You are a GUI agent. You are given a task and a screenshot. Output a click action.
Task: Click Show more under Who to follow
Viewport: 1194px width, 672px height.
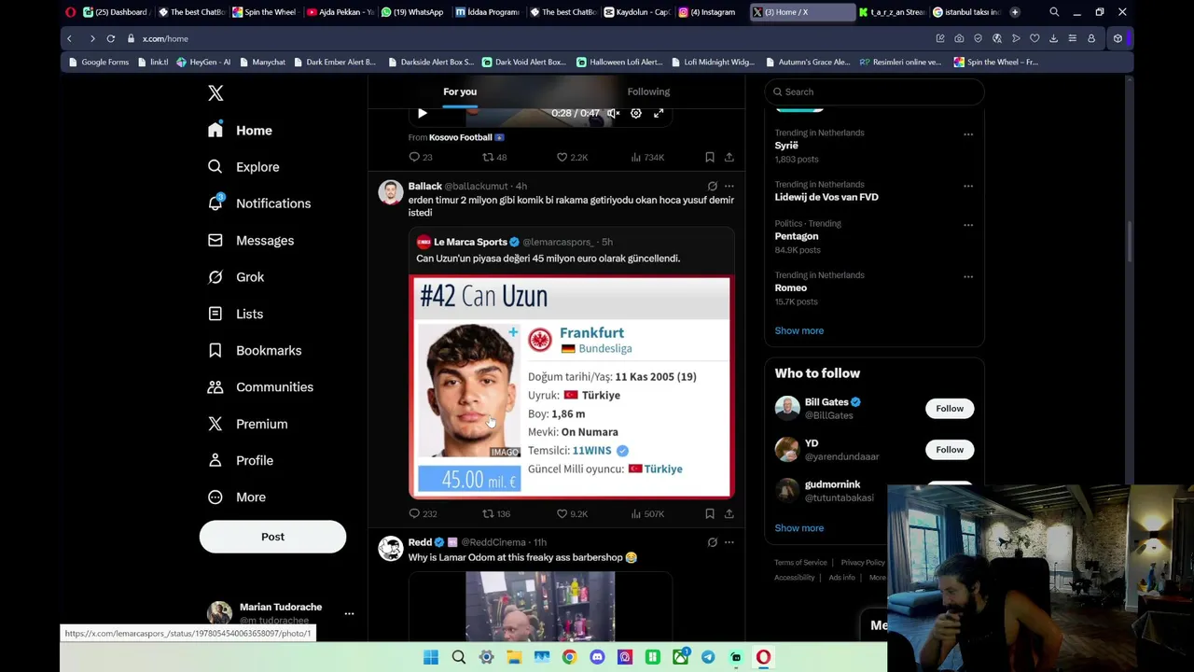(799, 528)
